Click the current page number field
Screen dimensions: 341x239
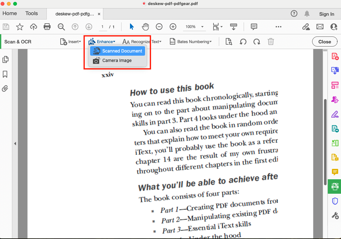pyautogui.click(x=102, y=27)
